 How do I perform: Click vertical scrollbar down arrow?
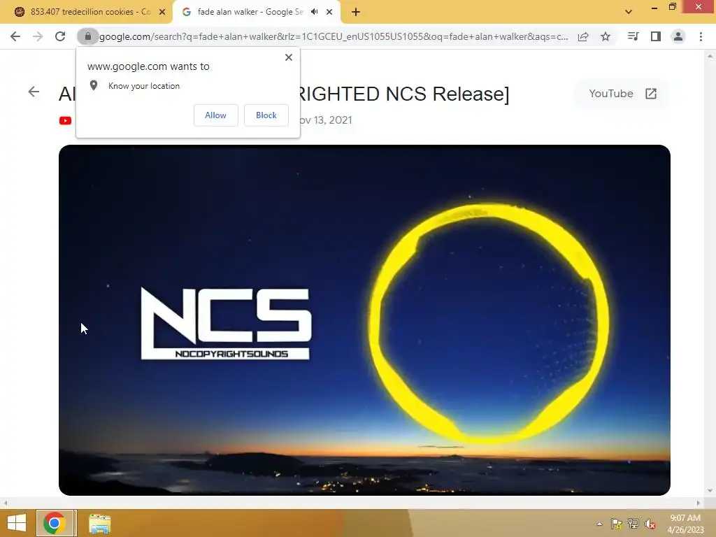click(710, 491)
